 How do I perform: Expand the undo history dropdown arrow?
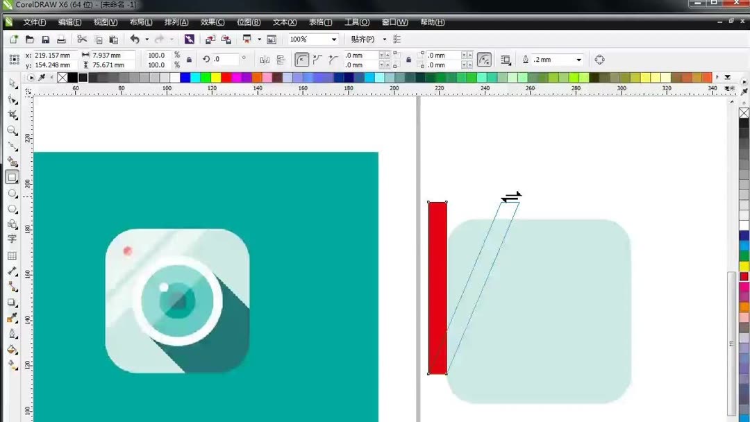147,39
